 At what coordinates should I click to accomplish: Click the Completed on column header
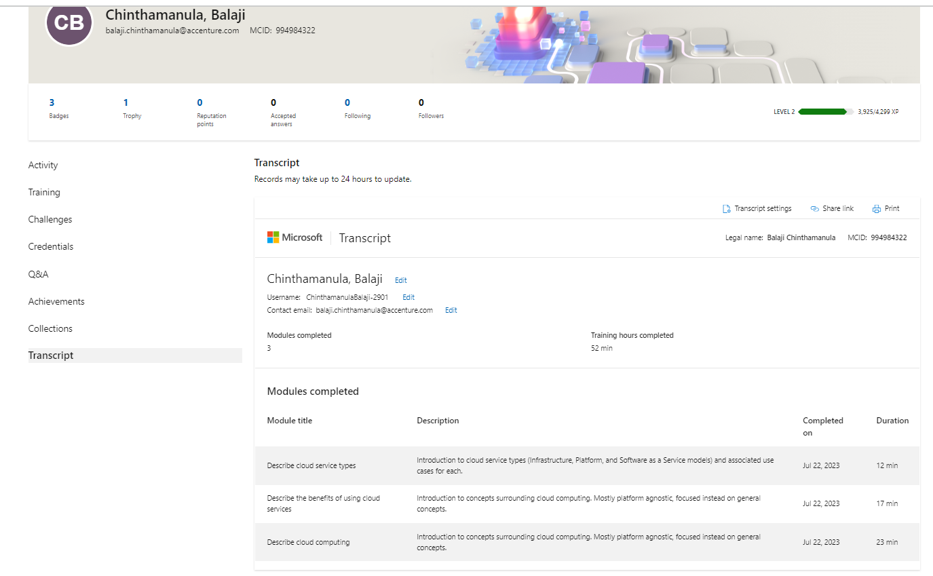(823, 427)
